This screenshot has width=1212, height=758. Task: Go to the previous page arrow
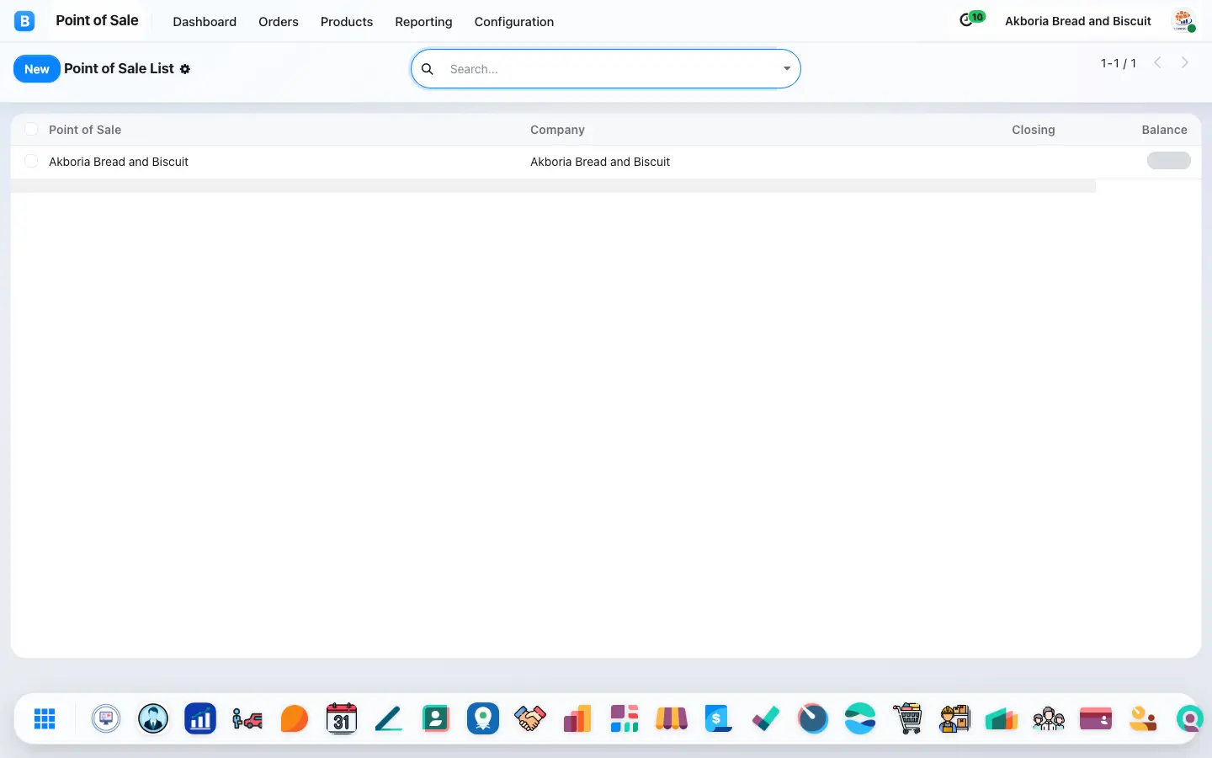tap(1158, 62)
